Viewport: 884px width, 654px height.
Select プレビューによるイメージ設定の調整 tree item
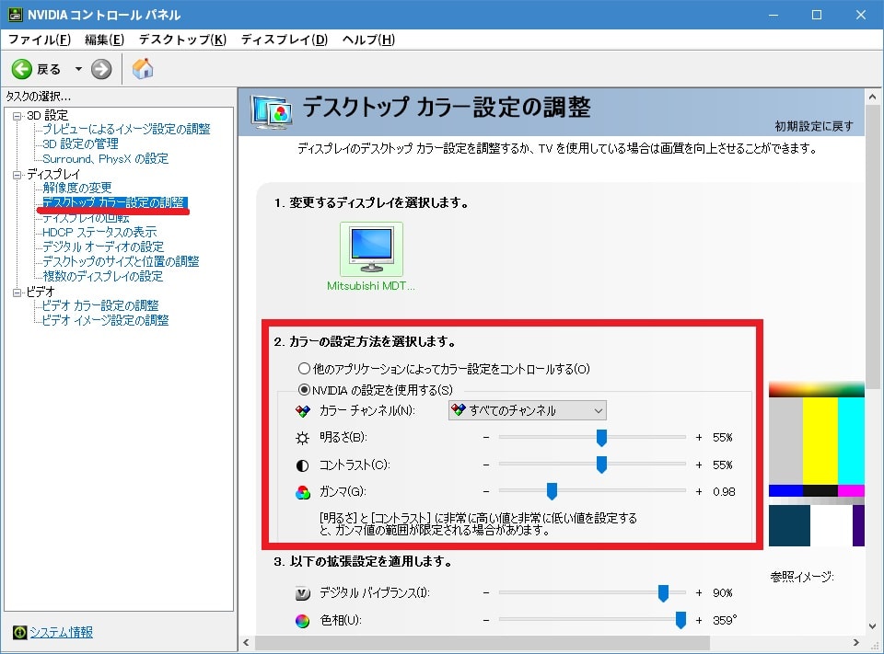[126, 129]
